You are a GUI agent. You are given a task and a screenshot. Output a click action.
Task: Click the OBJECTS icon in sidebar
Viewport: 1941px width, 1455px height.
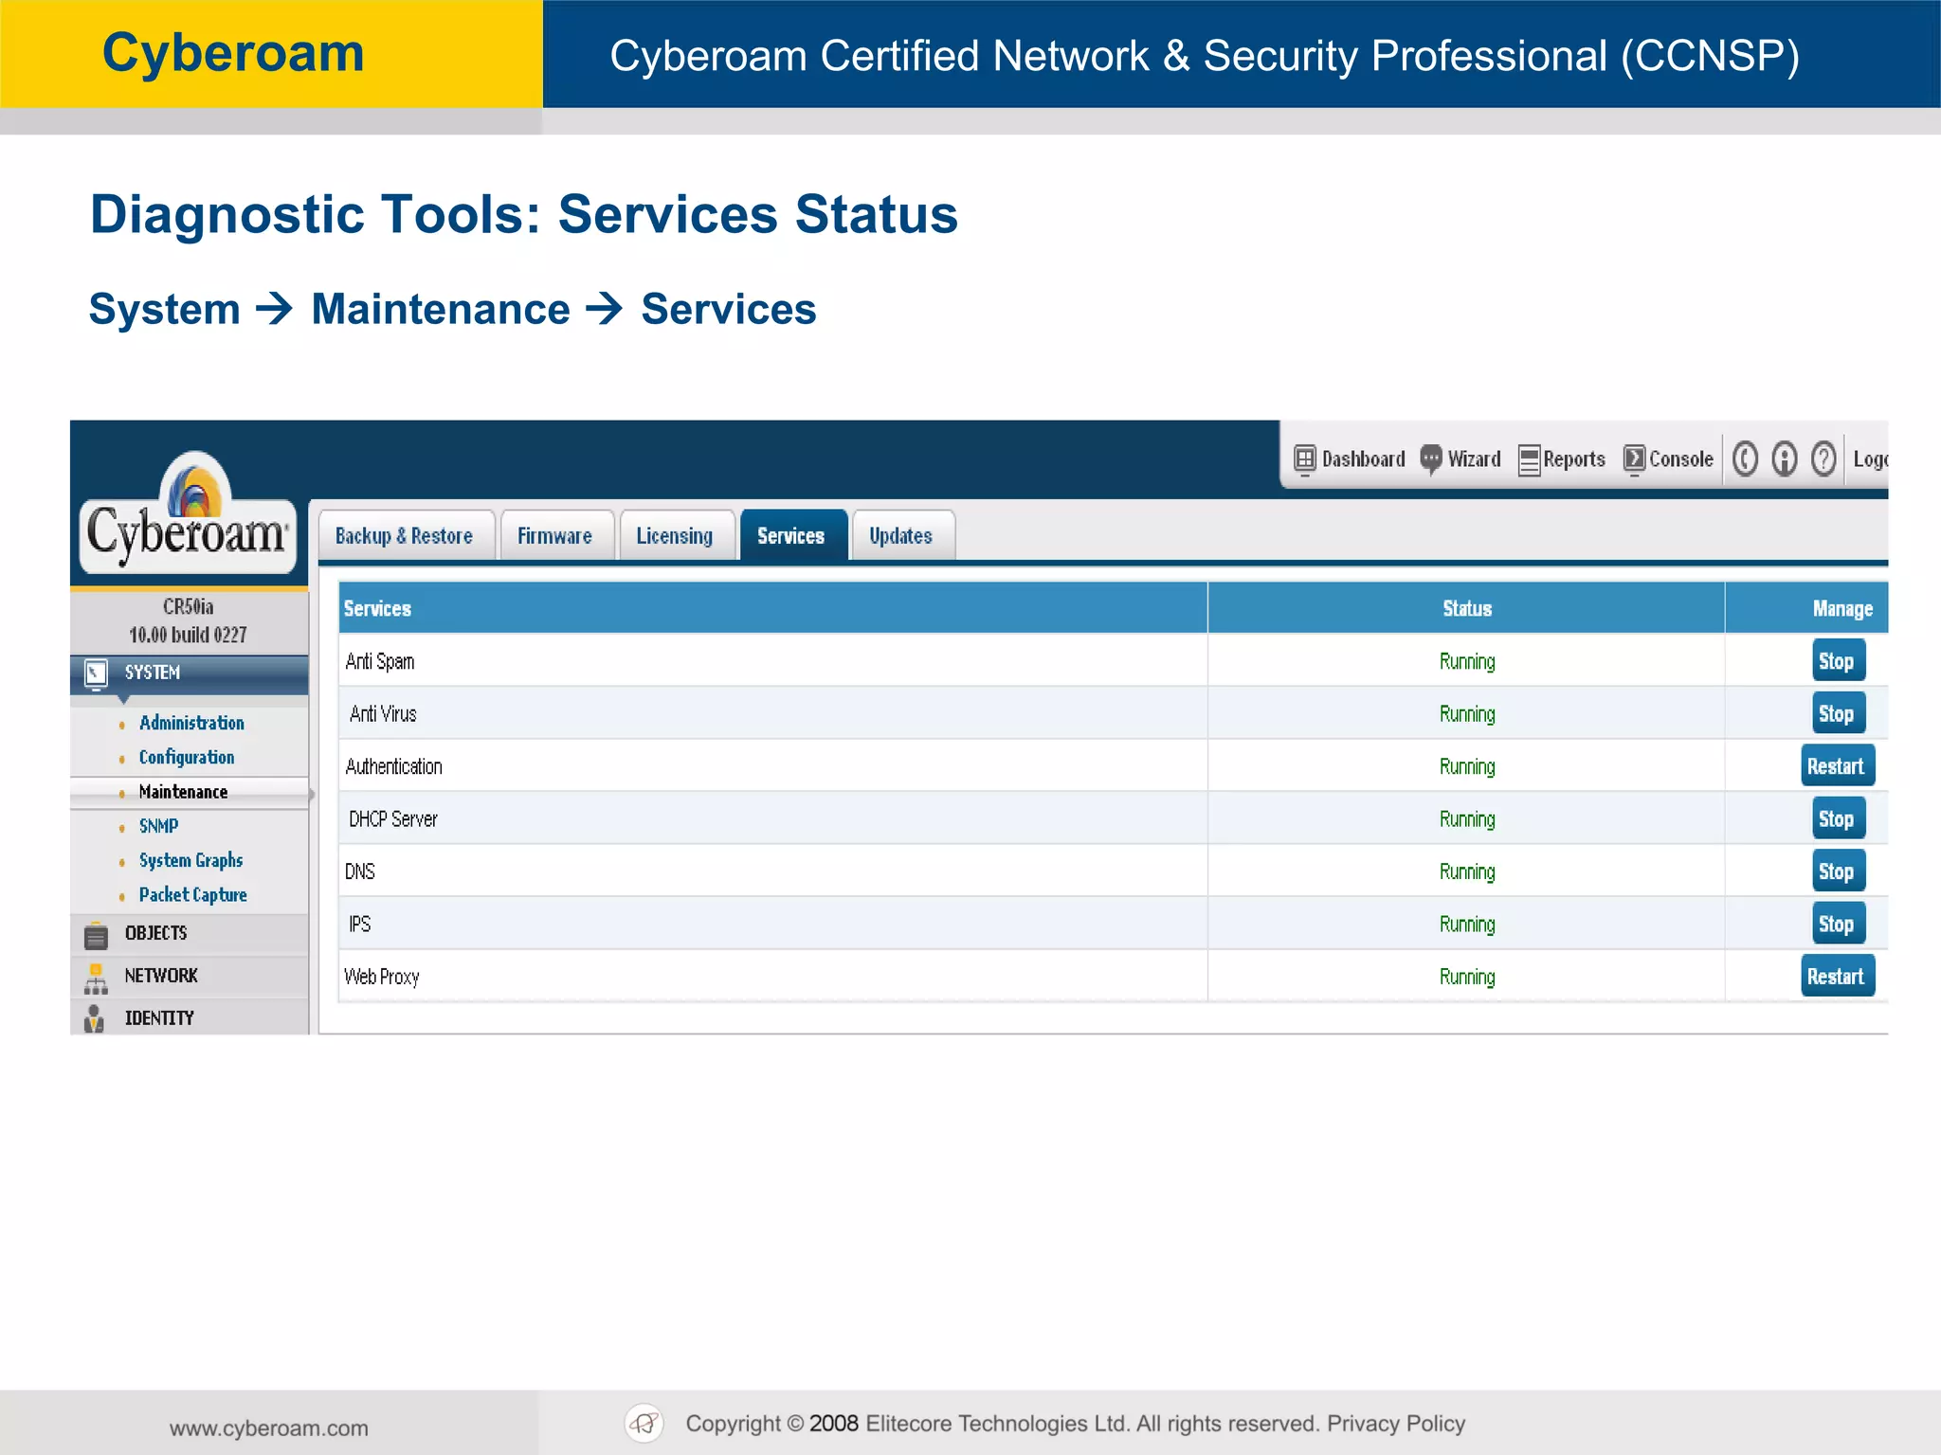pyautogui.click(x=96, y=935)
